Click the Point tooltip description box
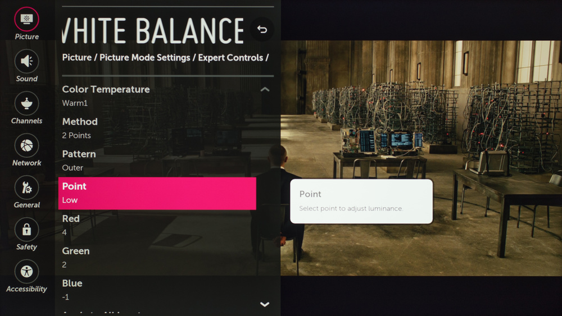The width and height of the screenshot is (562, 316). point(361,201)
